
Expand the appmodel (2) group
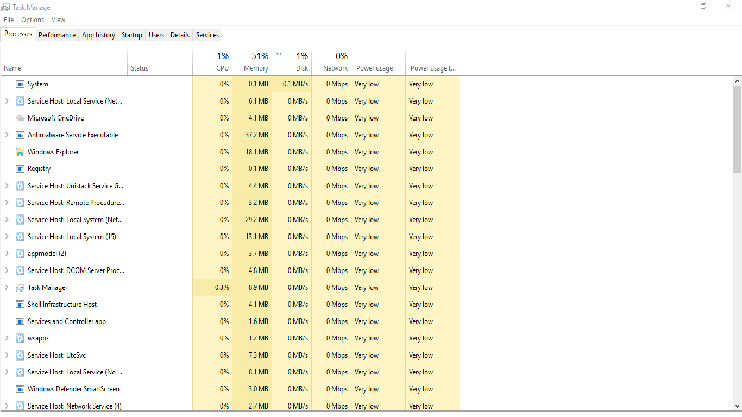[7, 254]
